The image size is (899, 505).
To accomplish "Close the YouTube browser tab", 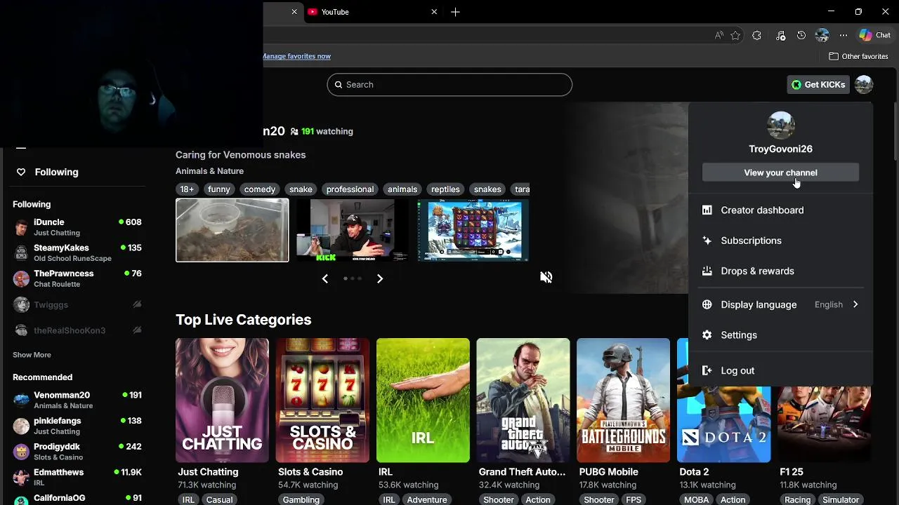I will [434, 12].
